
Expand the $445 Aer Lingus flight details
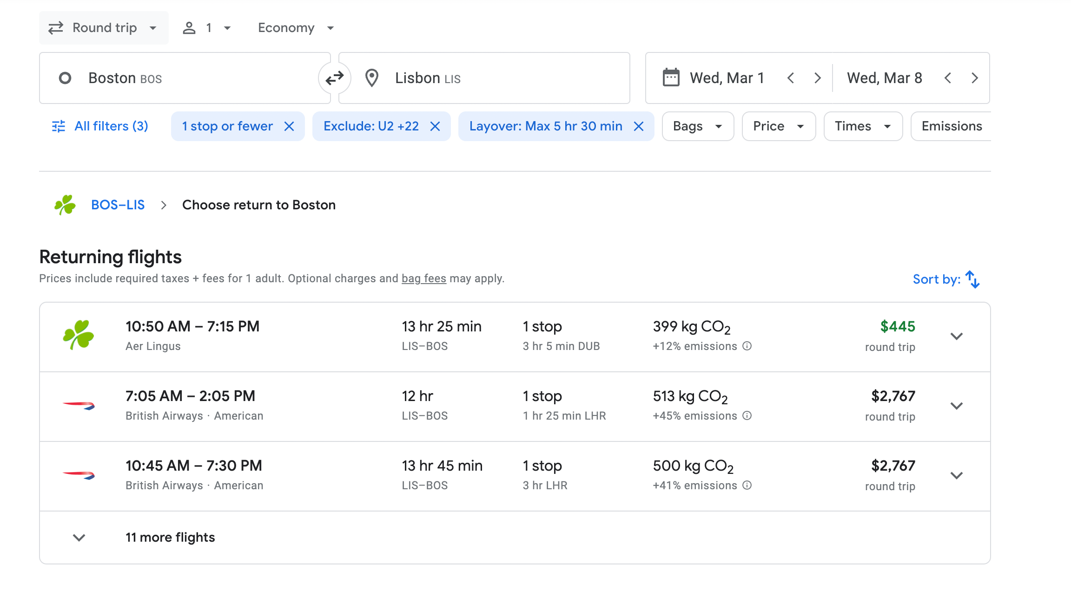click(956, 337)
